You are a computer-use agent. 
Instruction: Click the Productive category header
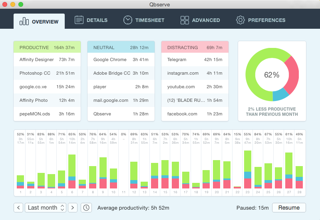pos(47,48)
